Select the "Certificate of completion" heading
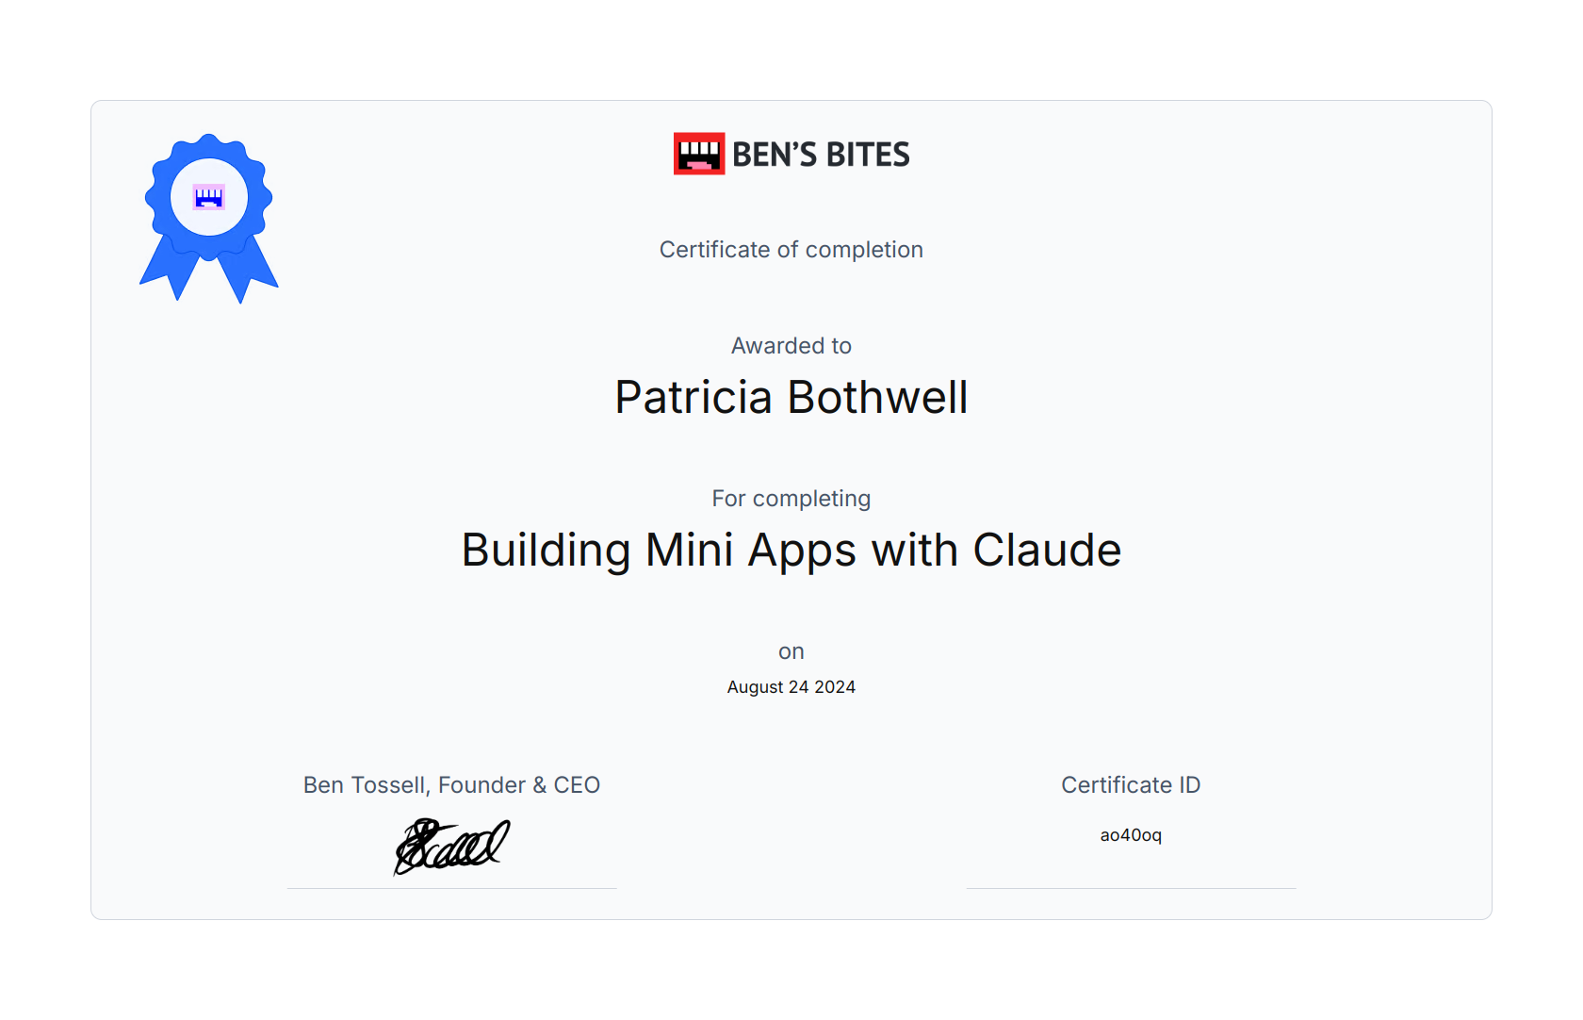Viewport: 1583px width, 1020px height. coord(791,250)
